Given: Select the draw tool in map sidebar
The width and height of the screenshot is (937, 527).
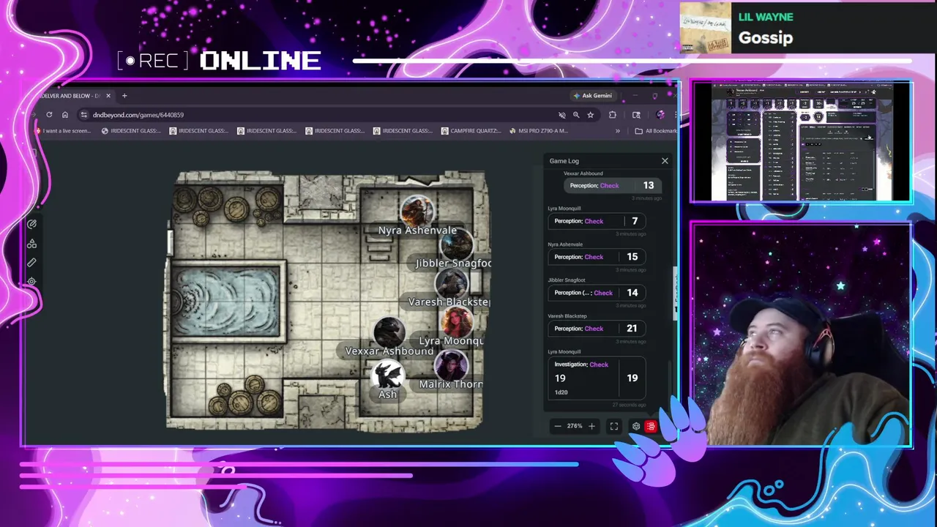Looking at the screenshot, I should pos(31,225).
